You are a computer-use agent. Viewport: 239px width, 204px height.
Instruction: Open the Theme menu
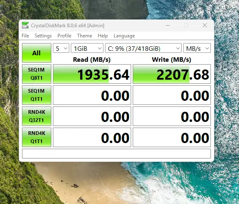85,36
